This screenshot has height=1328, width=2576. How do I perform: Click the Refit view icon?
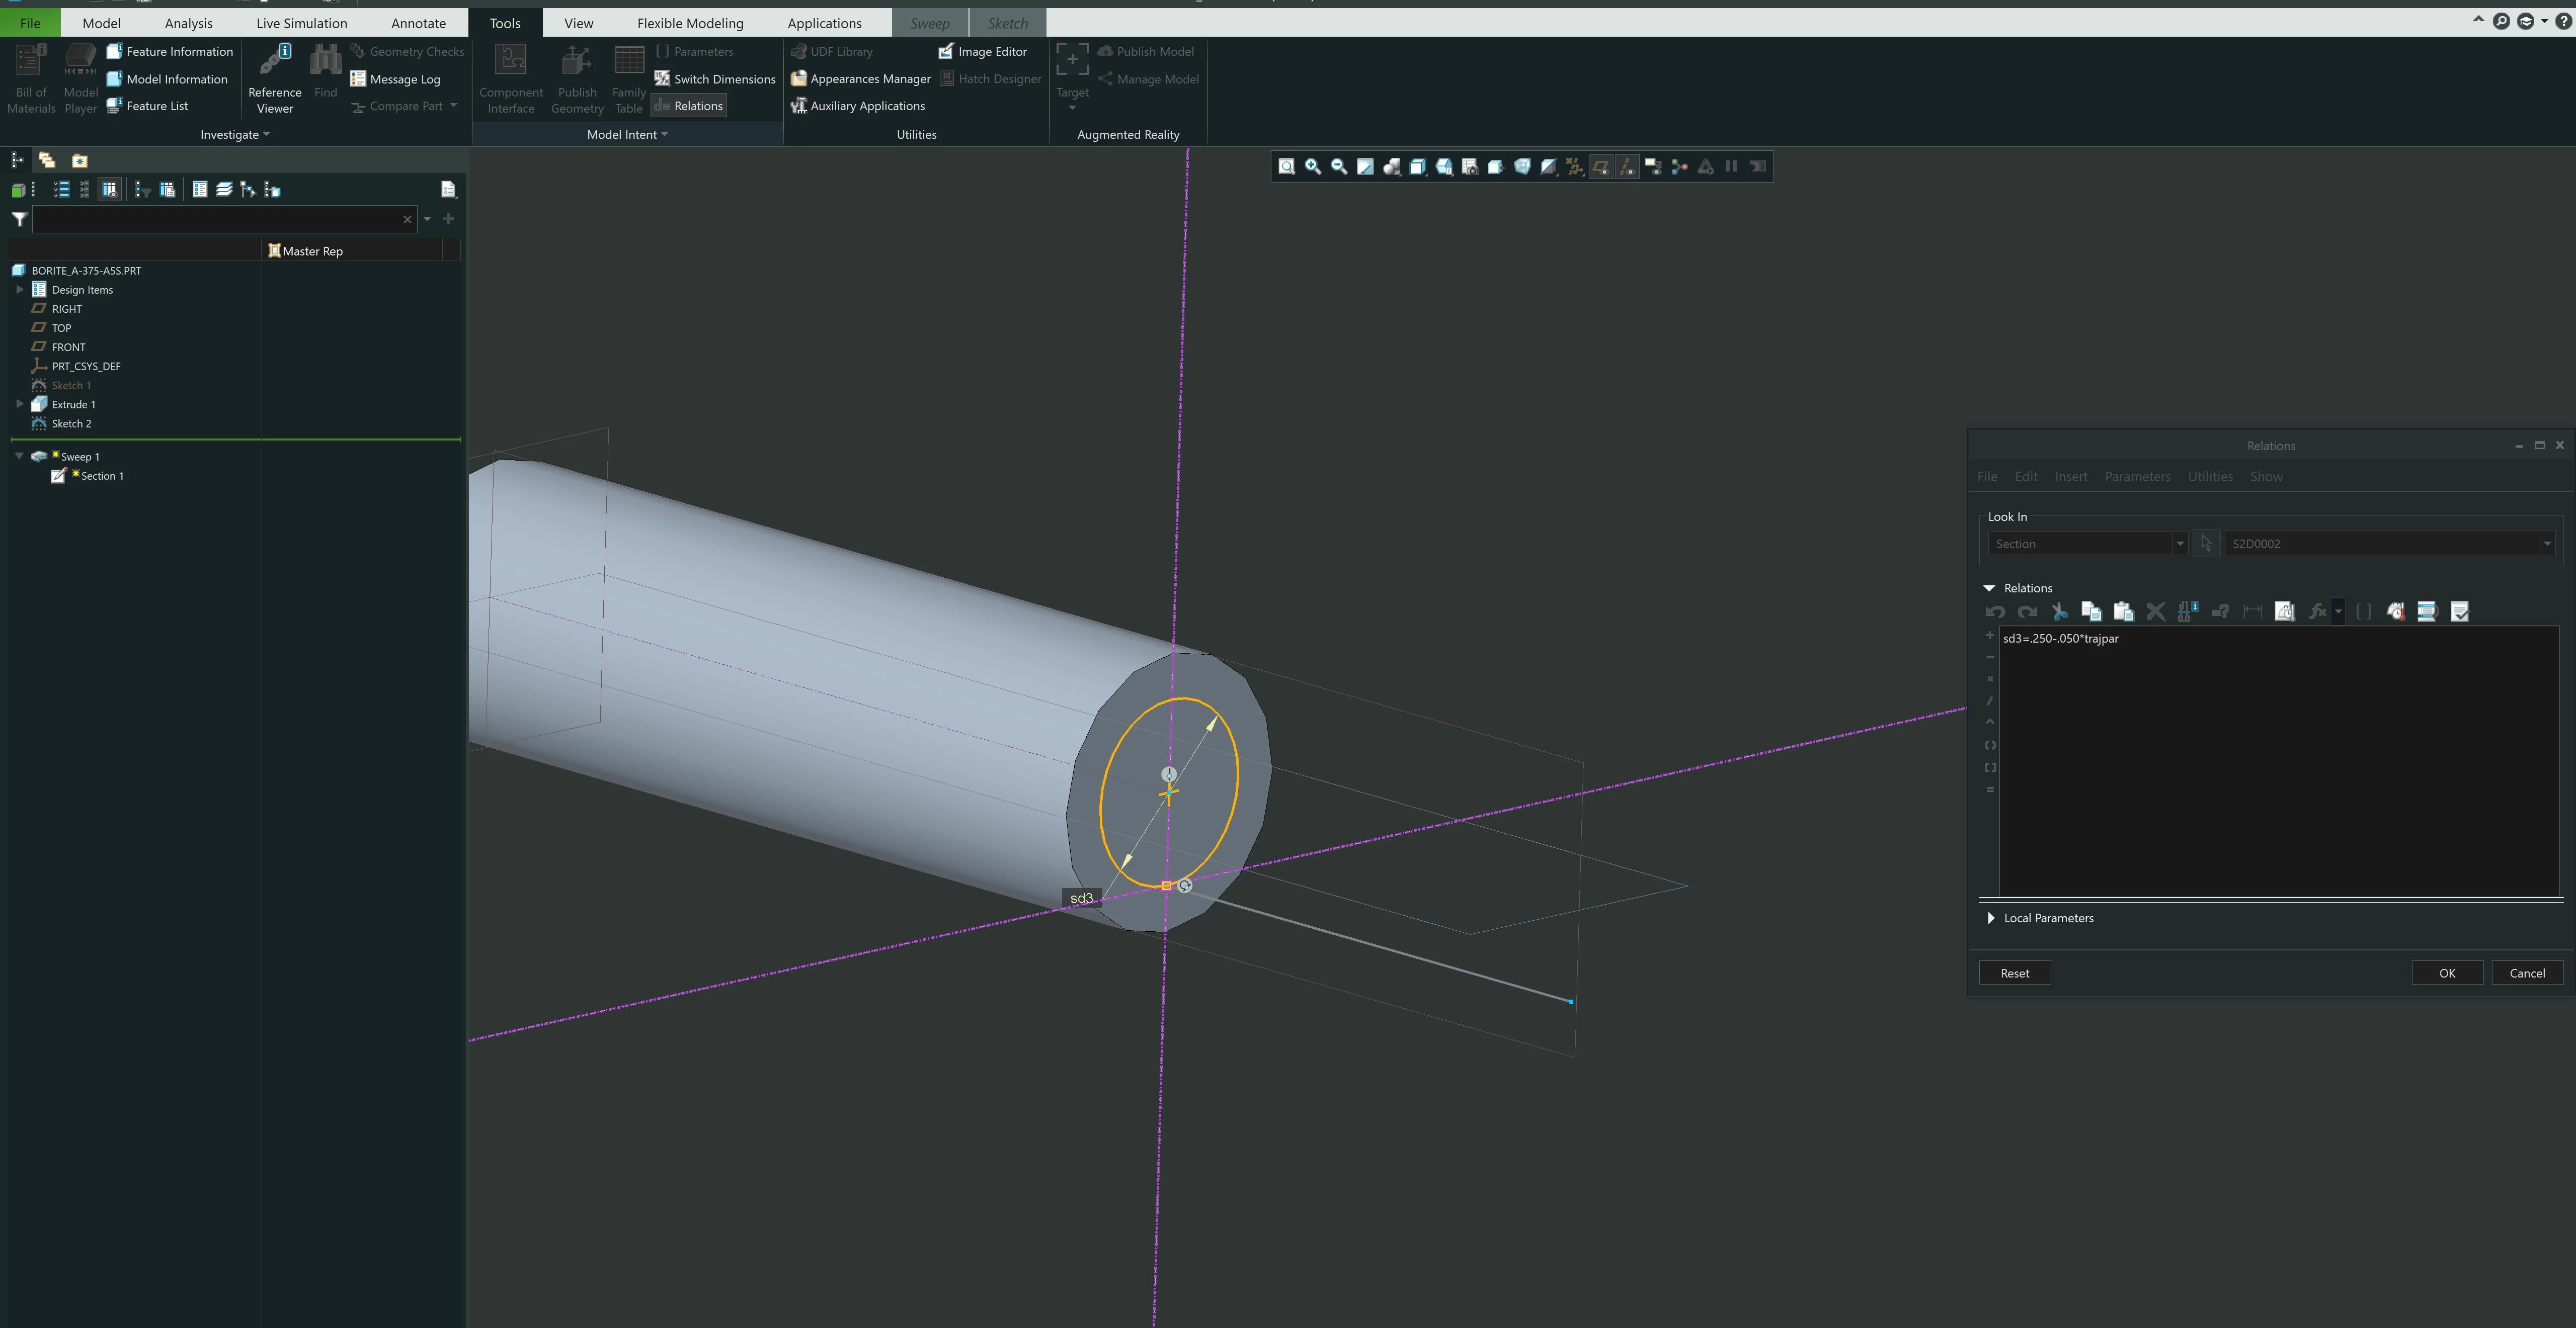(1287, 167)
